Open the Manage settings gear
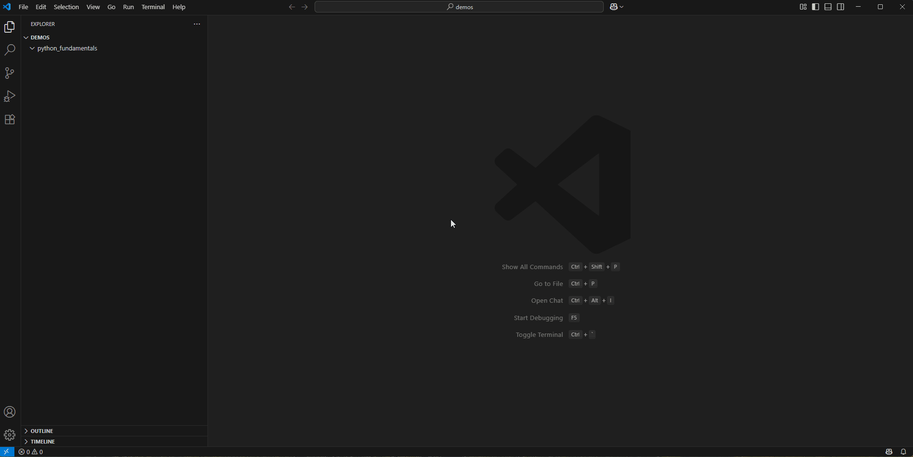This screenshot has height=457, width=913. 10,435
